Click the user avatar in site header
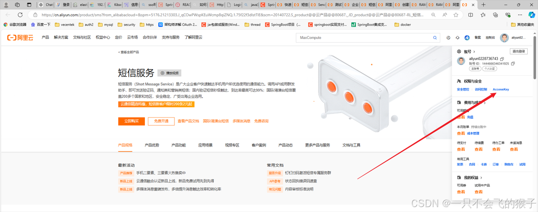The width and height of the screenshot is (538, 212). (x=504, y=38)
